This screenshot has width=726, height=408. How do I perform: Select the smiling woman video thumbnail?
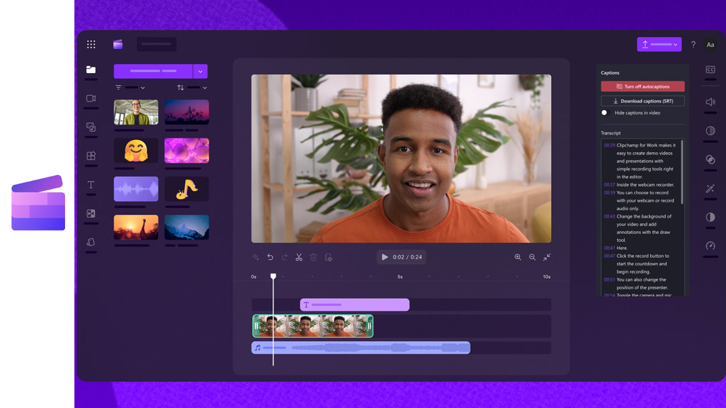(136, 112)
